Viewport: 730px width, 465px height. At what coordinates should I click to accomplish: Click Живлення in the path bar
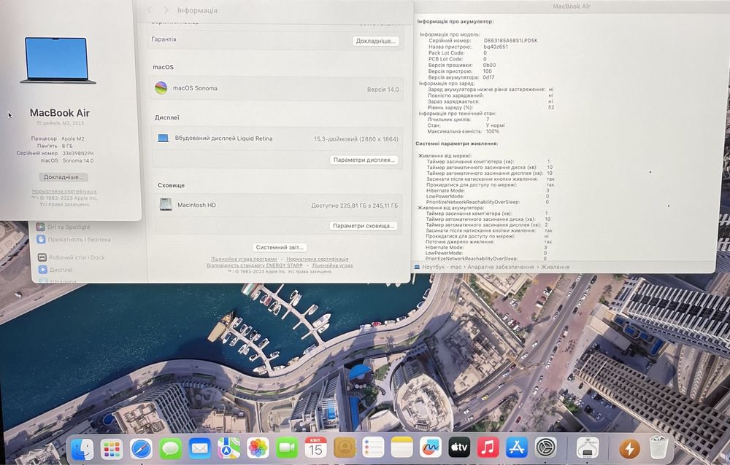[x=555, y=267]
